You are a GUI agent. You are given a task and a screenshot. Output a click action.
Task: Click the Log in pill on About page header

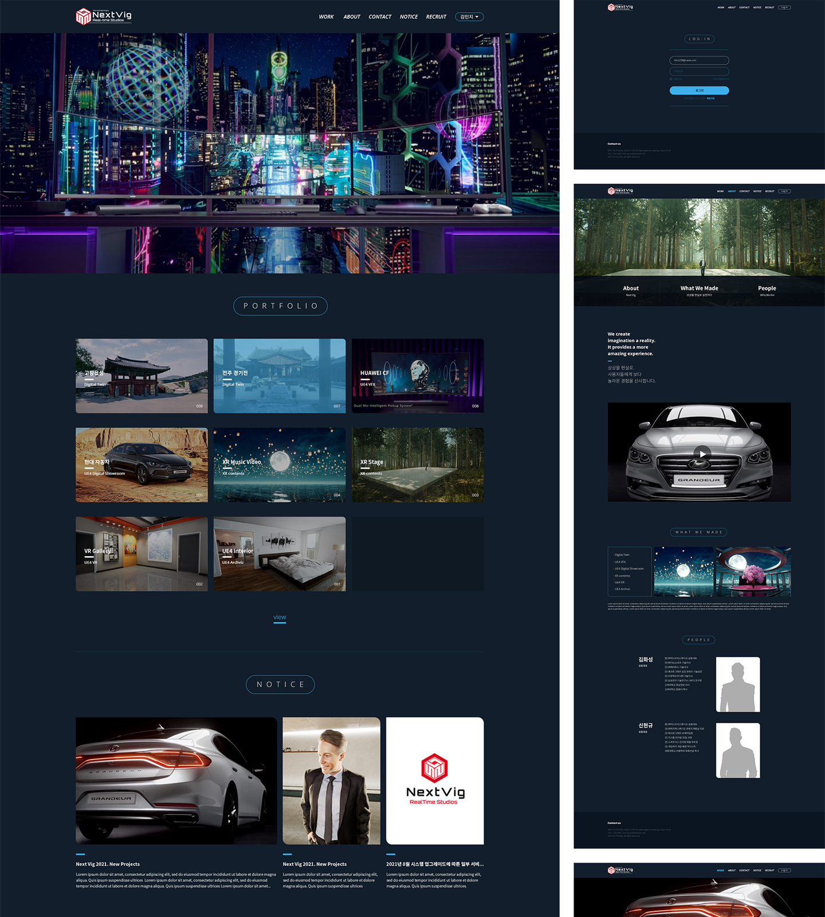pos(784,191)
